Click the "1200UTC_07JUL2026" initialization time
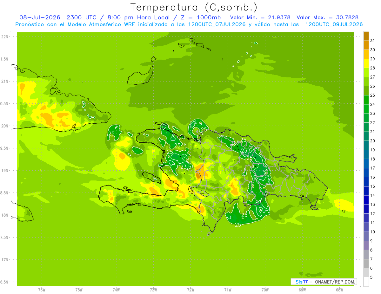 (217, 24)
